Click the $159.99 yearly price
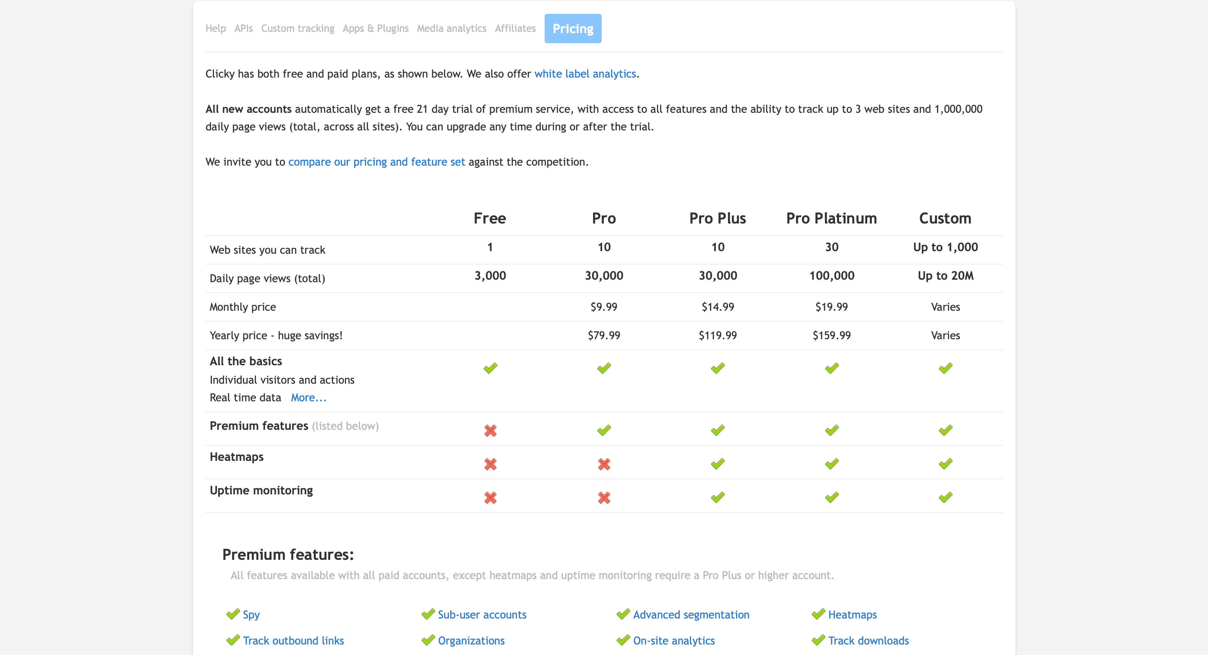This screenshot has width=1208, height=655. coord(832,335)
